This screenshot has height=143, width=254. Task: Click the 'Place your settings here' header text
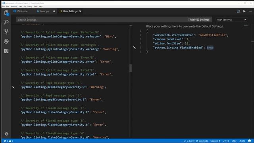[185, 26]
